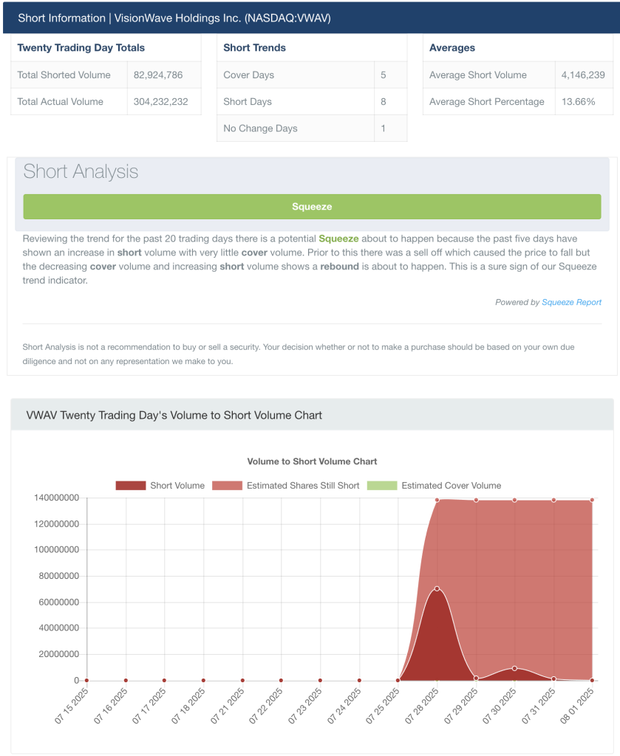
Task: Click Total Shorted Volume value 82,924,786
Action: click(158, 75)
